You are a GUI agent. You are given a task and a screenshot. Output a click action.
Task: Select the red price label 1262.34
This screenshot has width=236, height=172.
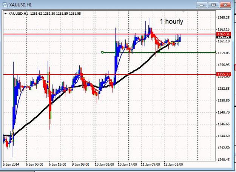point(224,34)
